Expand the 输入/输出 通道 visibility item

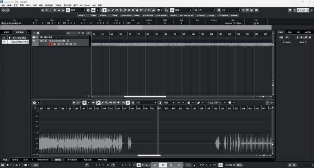10,38
